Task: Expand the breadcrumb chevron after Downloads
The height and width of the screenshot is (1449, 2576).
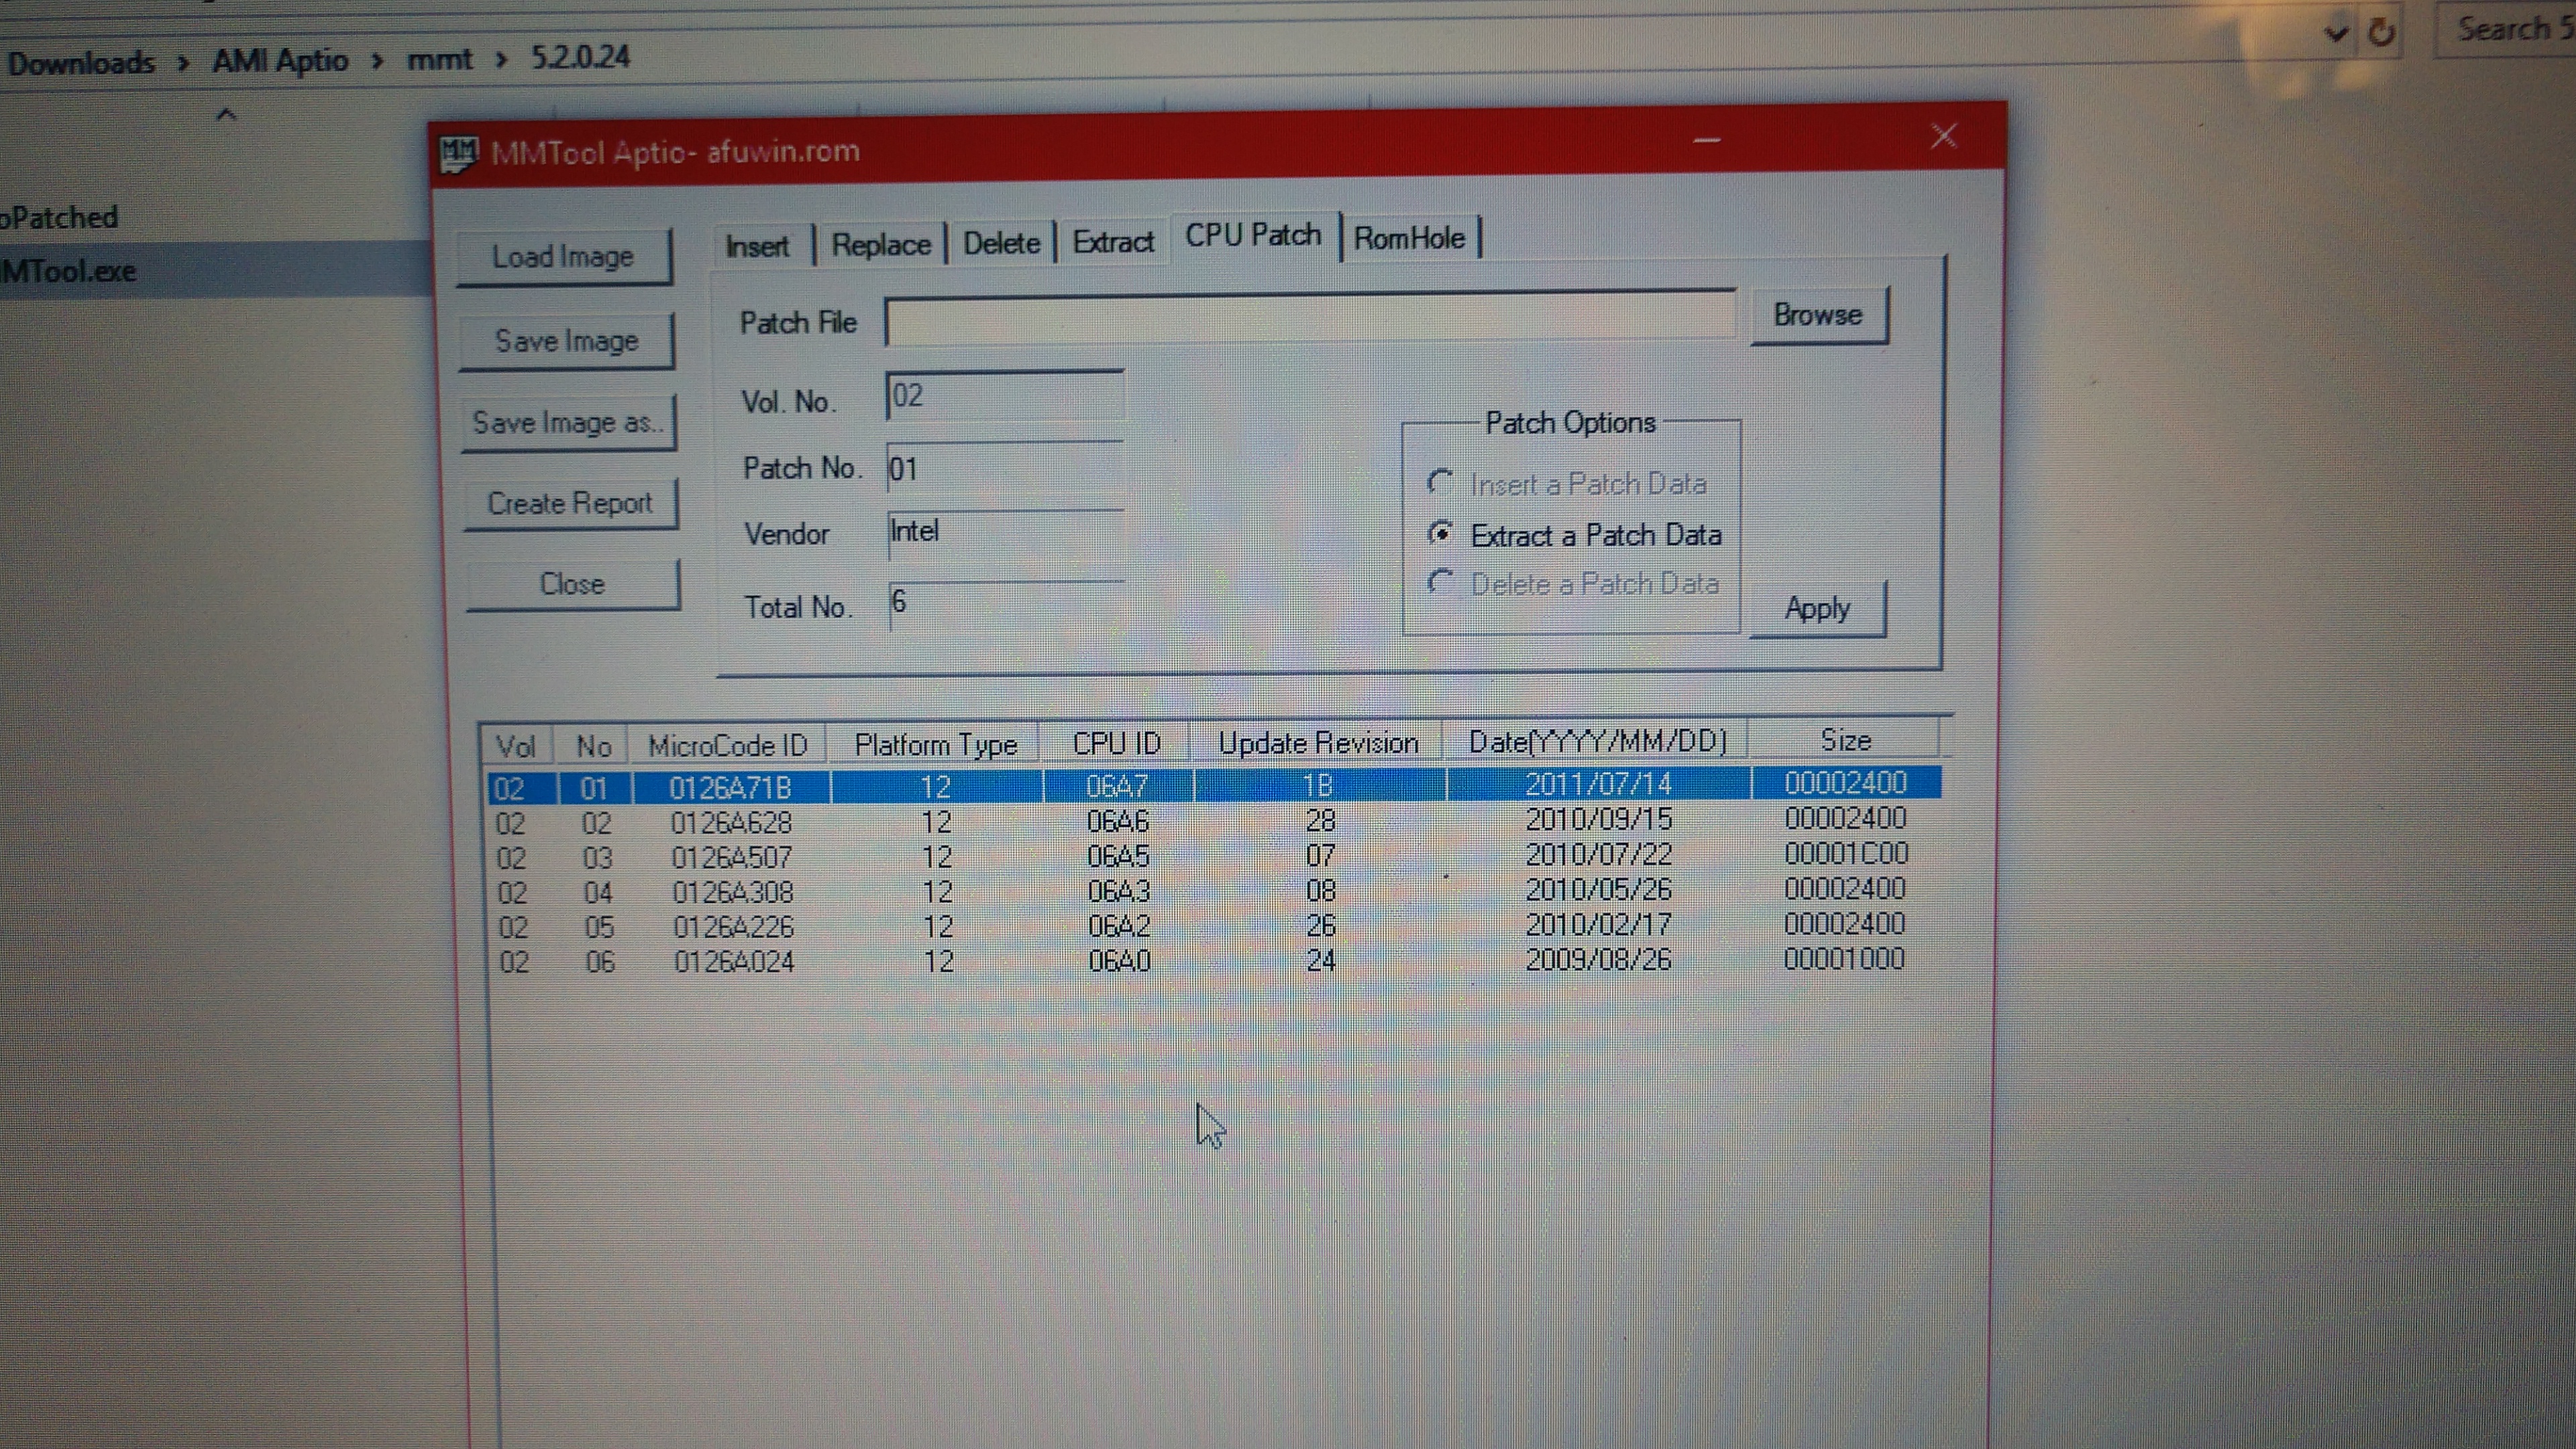Action: coord(184,63)
